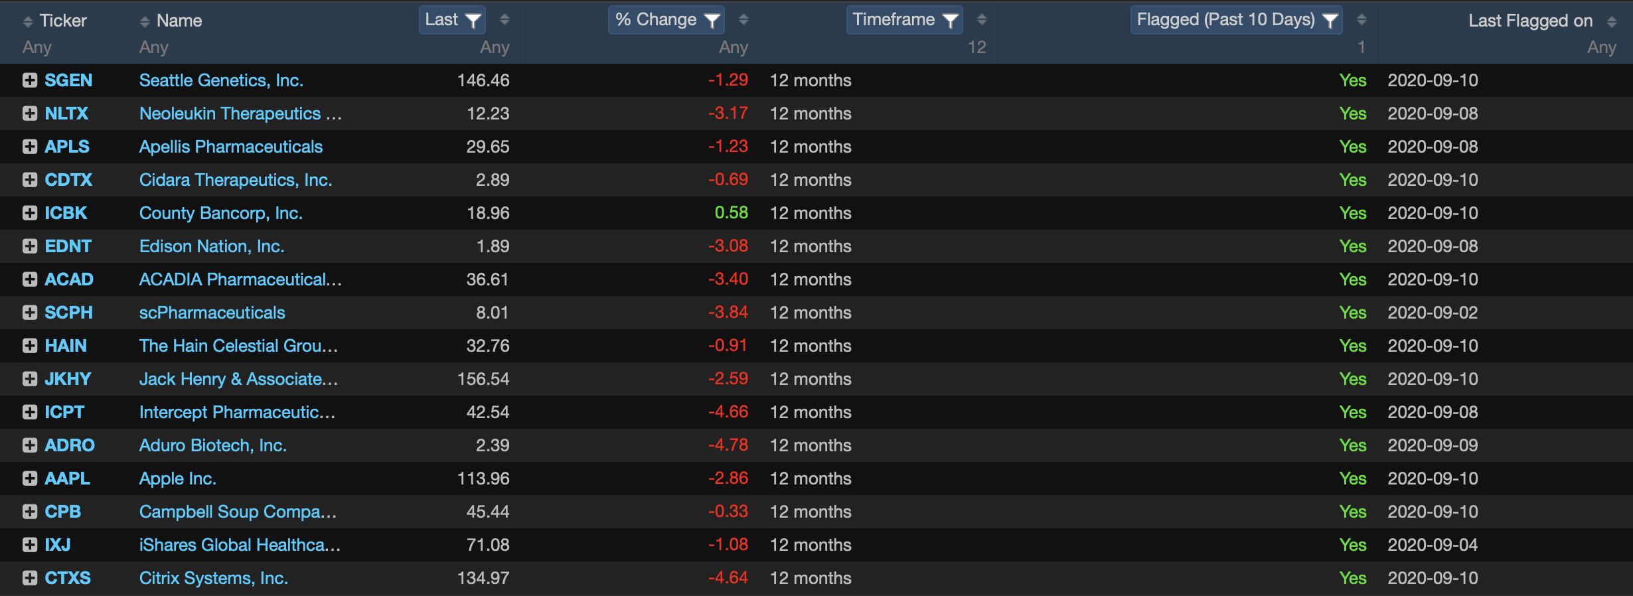Open Seattle Genetics, Inc. link
Image resolution: width=1633 pixels, height=596 pixels.
221,80
